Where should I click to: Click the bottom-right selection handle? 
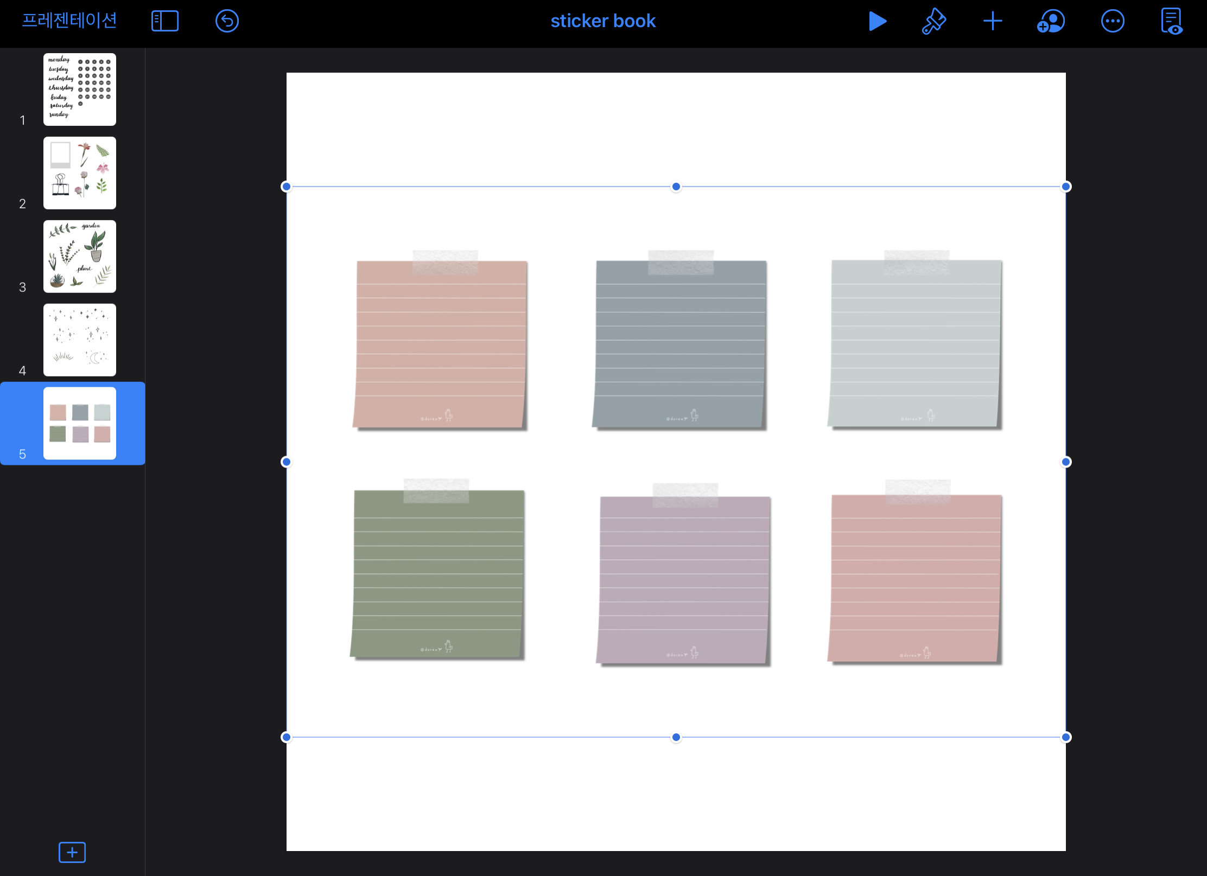(1065, 737)
